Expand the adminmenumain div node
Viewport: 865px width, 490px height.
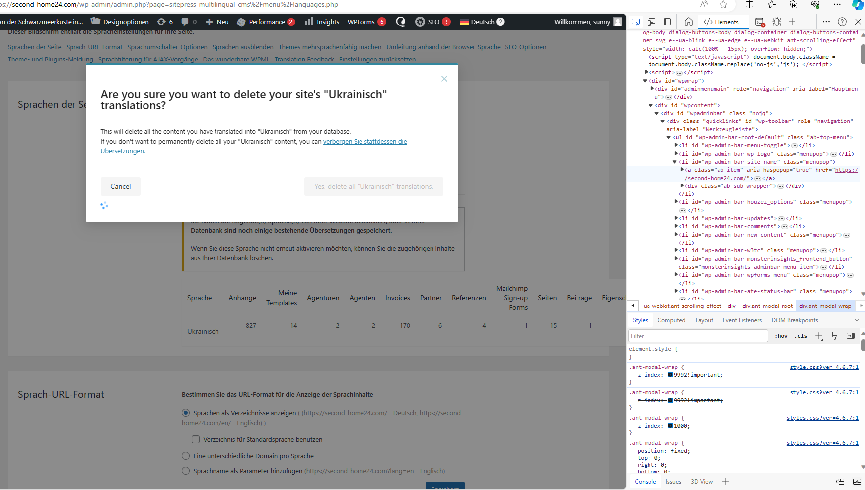(652, 89)
